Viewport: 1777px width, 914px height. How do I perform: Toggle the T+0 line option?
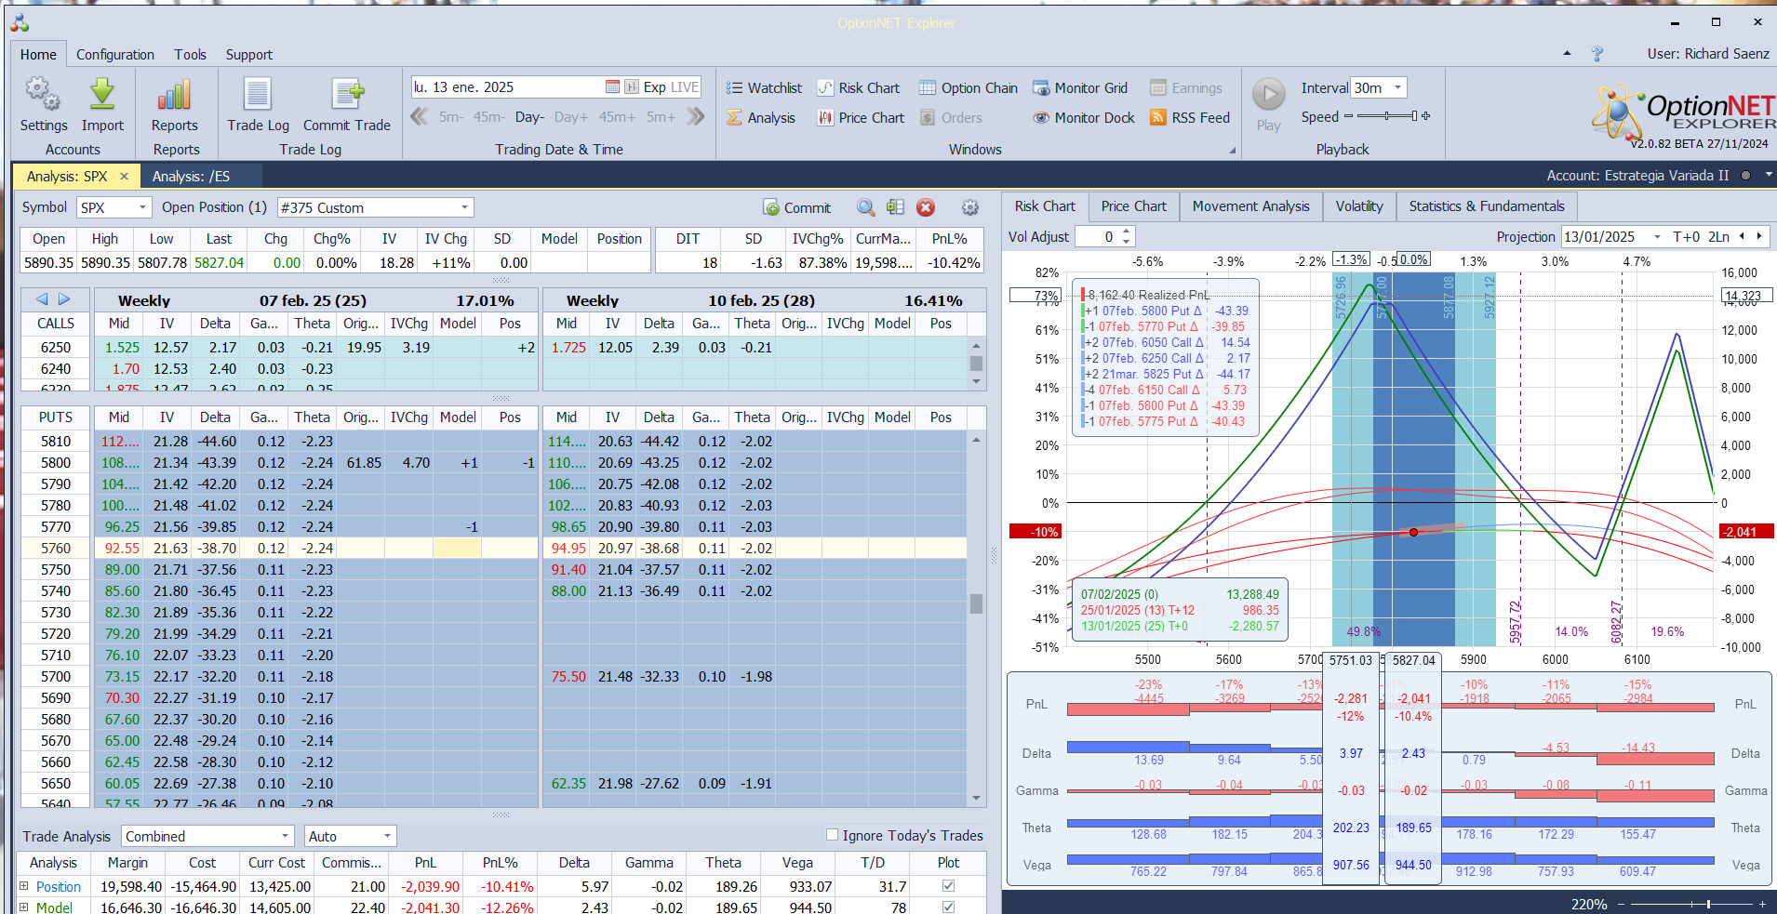(1686, 237)
